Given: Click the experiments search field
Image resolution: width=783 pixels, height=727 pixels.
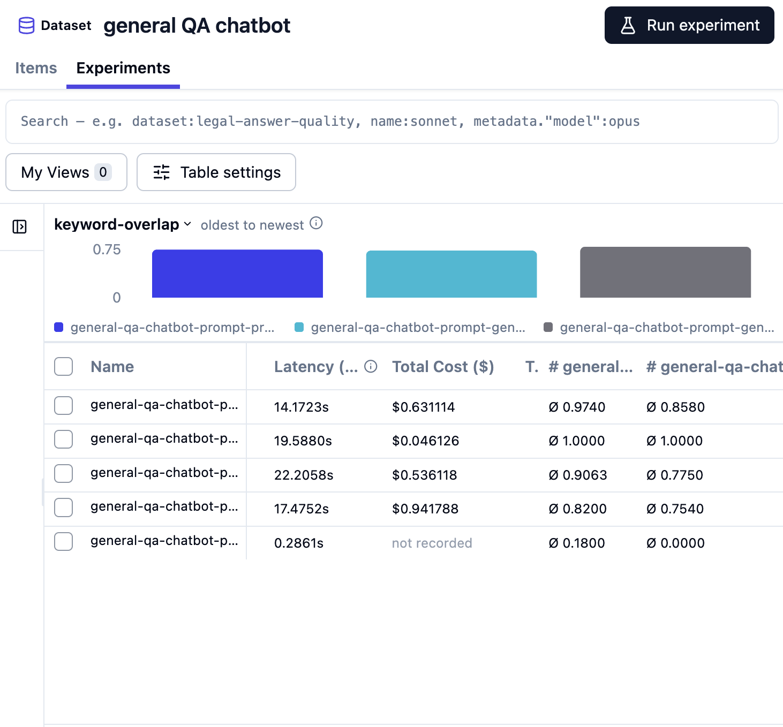Looking at the screenshot, I should [x=392, y=122].
